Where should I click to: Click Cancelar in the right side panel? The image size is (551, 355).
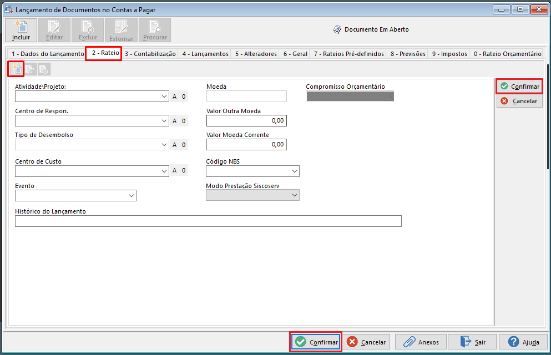click(519, 101)
